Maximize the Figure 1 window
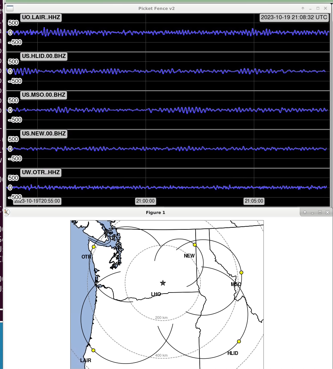 click(320, 212)
